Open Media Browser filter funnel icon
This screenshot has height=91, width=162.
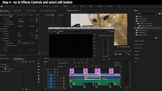pos(34,62)
